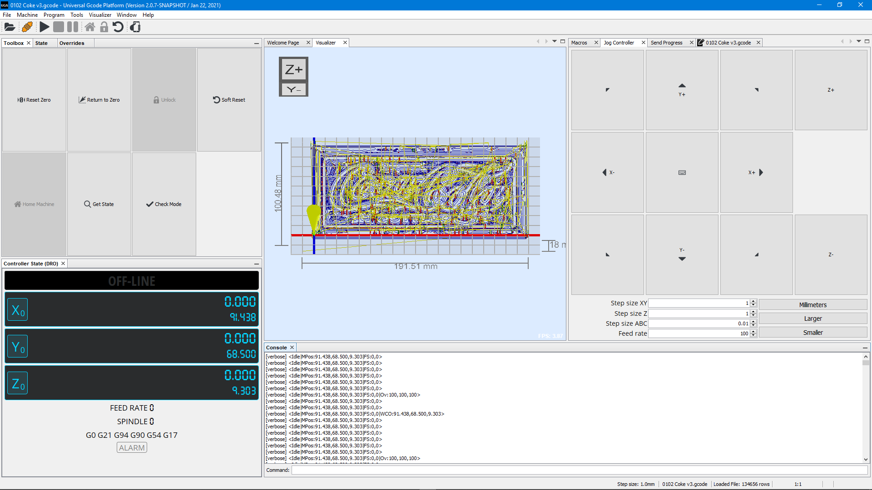This screenshot has height=490, width=872.
Task: Click the open file folder icon
Action: click(10, 27)
